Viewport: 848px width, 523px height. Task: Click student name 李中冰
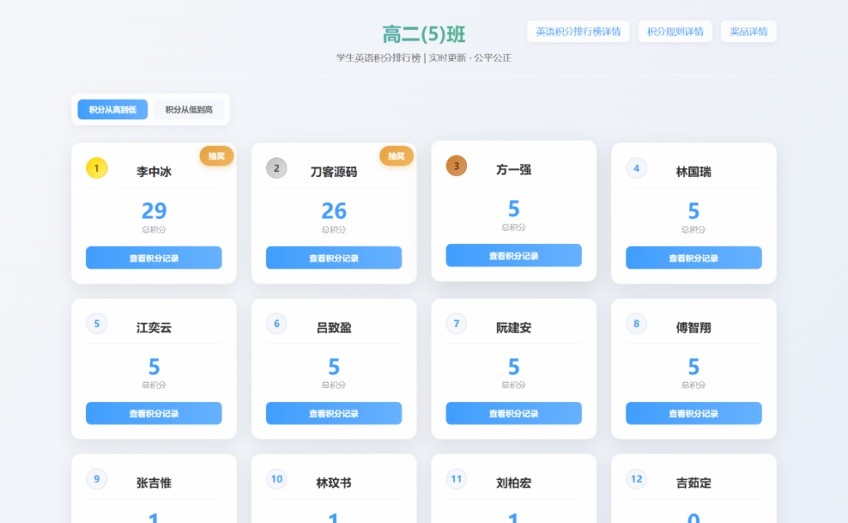(153, 172)
